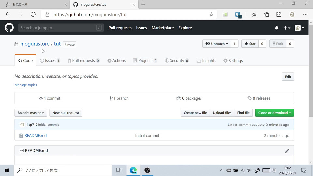Open the README.md file link

tap(36, 136)
